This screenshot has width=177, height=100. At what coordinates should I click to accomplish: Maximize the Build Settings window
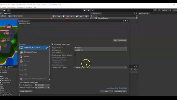pos(125,21)
